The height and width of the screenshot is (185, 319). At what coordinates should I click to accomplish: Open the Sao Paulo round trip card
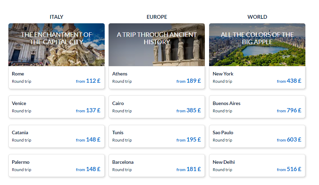click(x=257, y=136)
